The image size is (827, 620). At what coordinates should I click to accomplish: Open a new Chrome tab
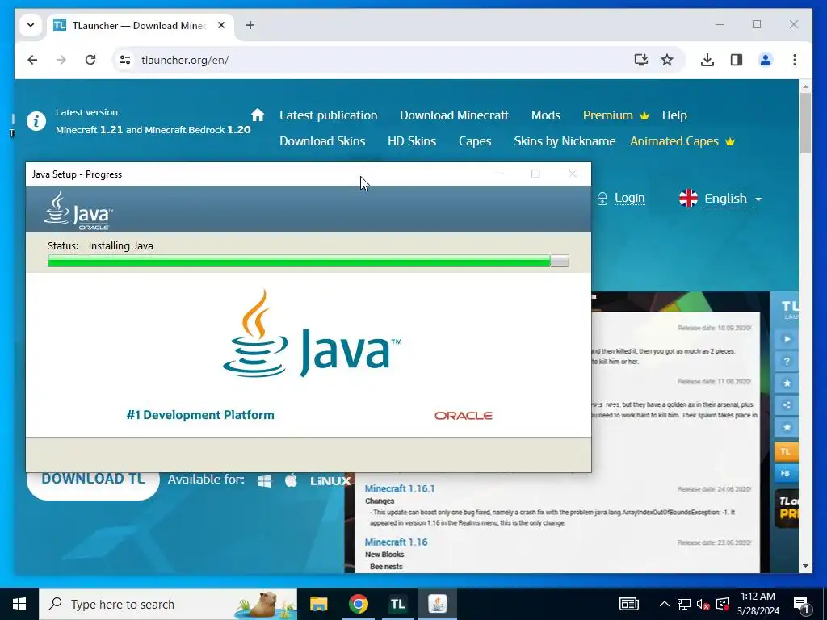[x=250, y=25]
